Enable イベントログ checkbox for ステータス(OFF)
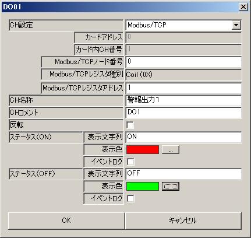This screenshot has height=238, width=251. [x=130, y=198]
